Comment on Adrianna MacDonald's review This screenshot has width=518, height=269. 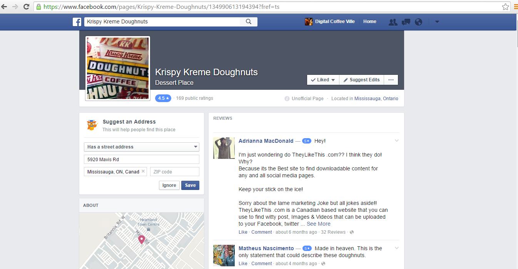[x=262, y=232]
